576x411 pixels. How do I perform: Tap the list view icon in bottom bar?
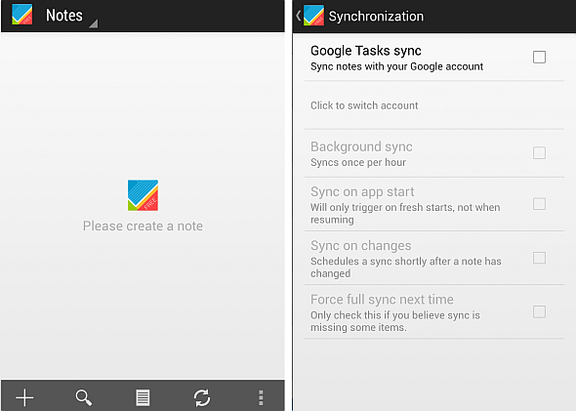point(143,397)
